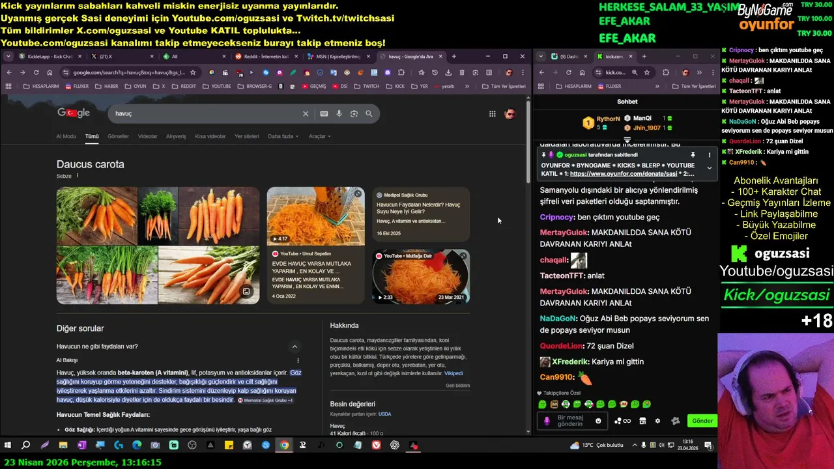Switch to the 'Alışveriş' tab
The image size is (834, 469).
click(176, 136)
